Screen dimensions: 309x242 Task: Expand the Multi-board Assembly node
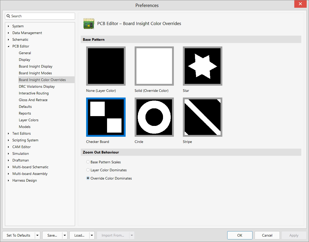(x=9, y=174)
